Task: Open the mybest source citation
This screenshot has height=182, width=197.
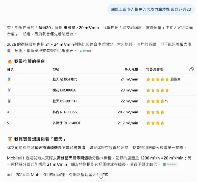Action: click(86, 51)
